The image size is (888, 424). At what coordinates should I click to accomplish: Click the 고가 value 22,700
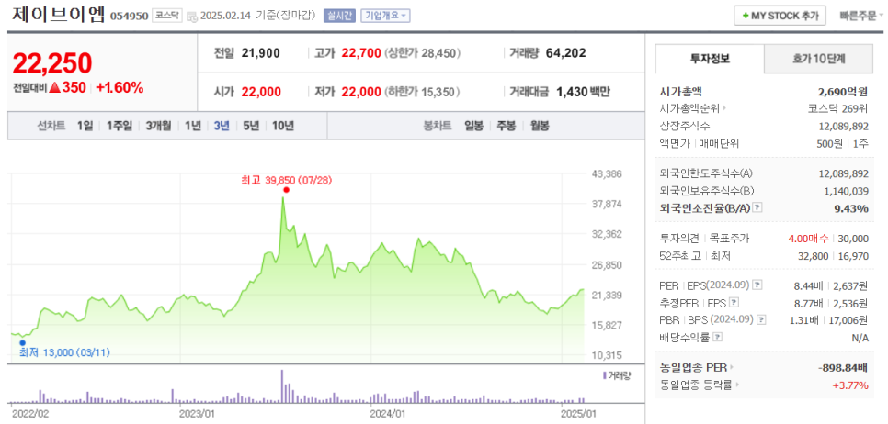click(360, 53)
